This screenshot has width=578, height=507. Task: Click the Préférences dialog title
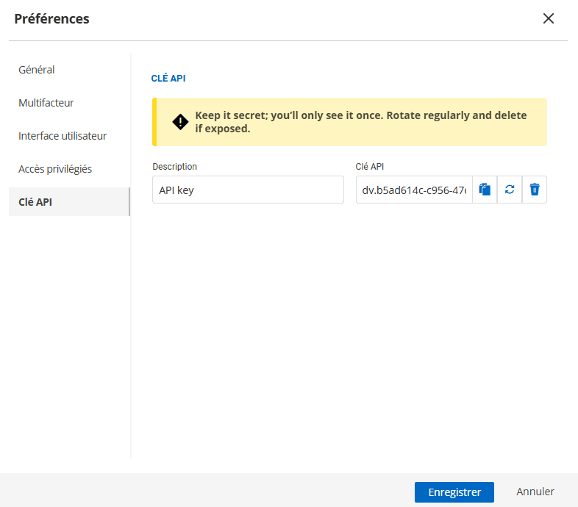pyautogui.click(x=51, y=19)
